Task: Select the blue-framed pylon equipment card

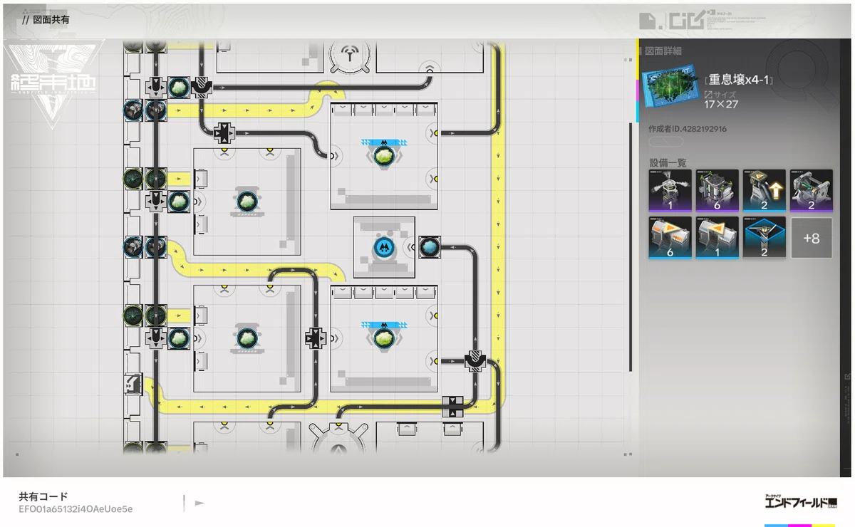Action: pos(765,239)
